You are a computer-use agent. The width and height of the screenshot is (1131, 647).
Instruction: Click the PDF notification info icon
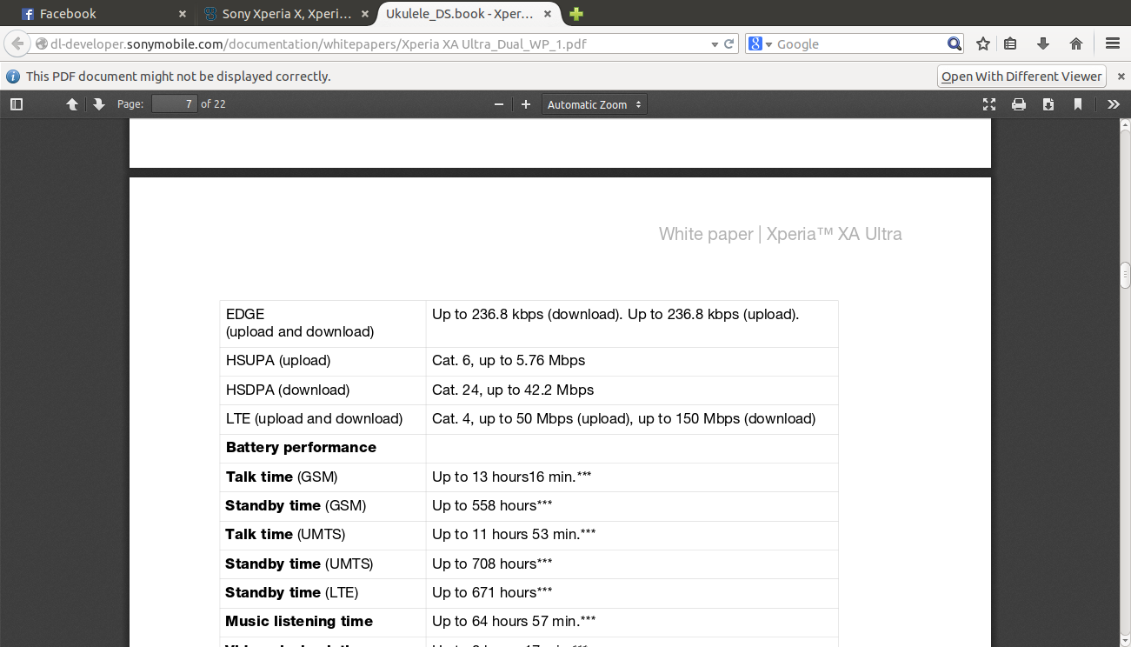pyautogui.click(x=13, y=77)
